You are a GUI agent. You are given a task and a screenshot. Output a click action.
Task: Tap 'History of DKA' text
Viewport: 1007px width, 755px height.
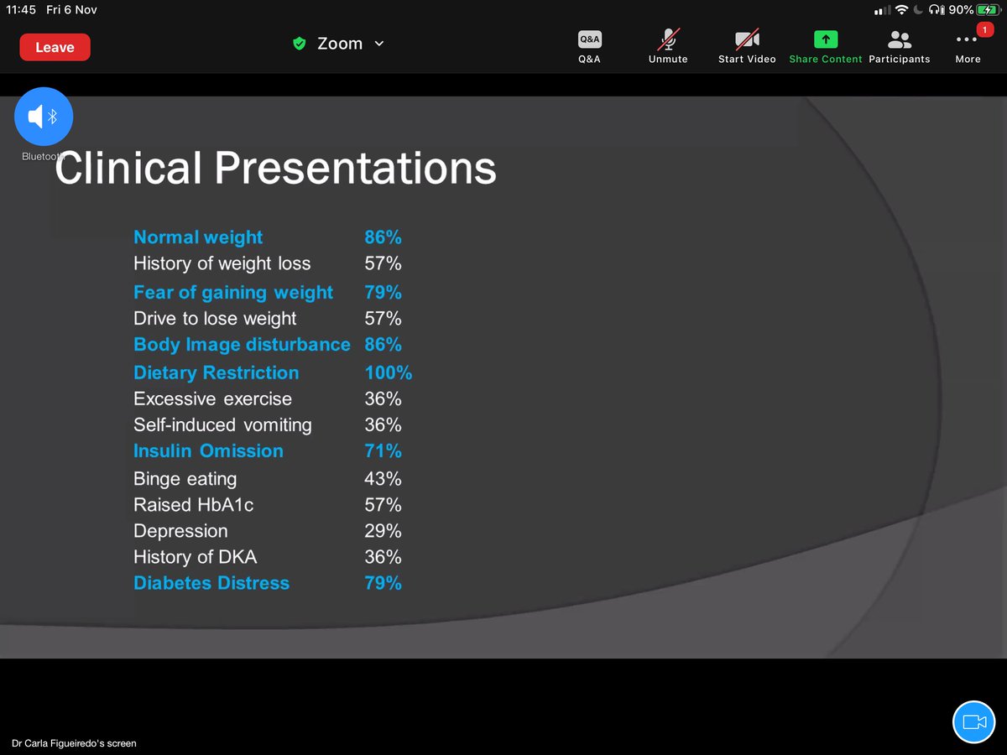click(x=196, y=557)
